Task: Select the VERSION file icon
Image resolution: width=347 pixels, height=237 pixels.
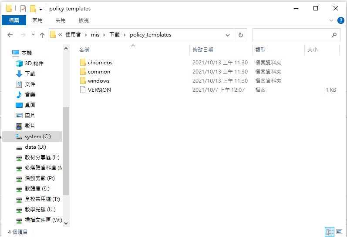Action: 83,90
